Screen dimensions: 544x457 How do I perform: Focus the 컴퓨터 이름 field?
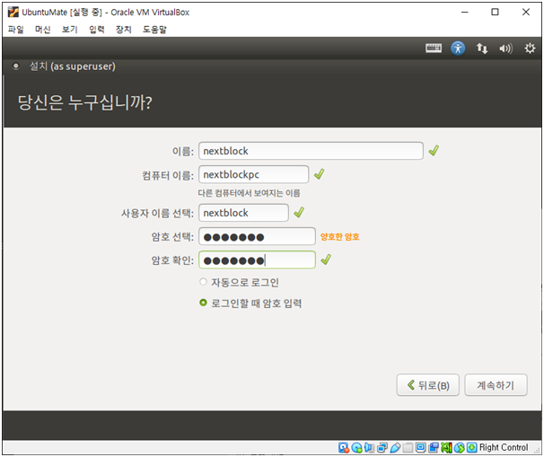click(254, 174)
